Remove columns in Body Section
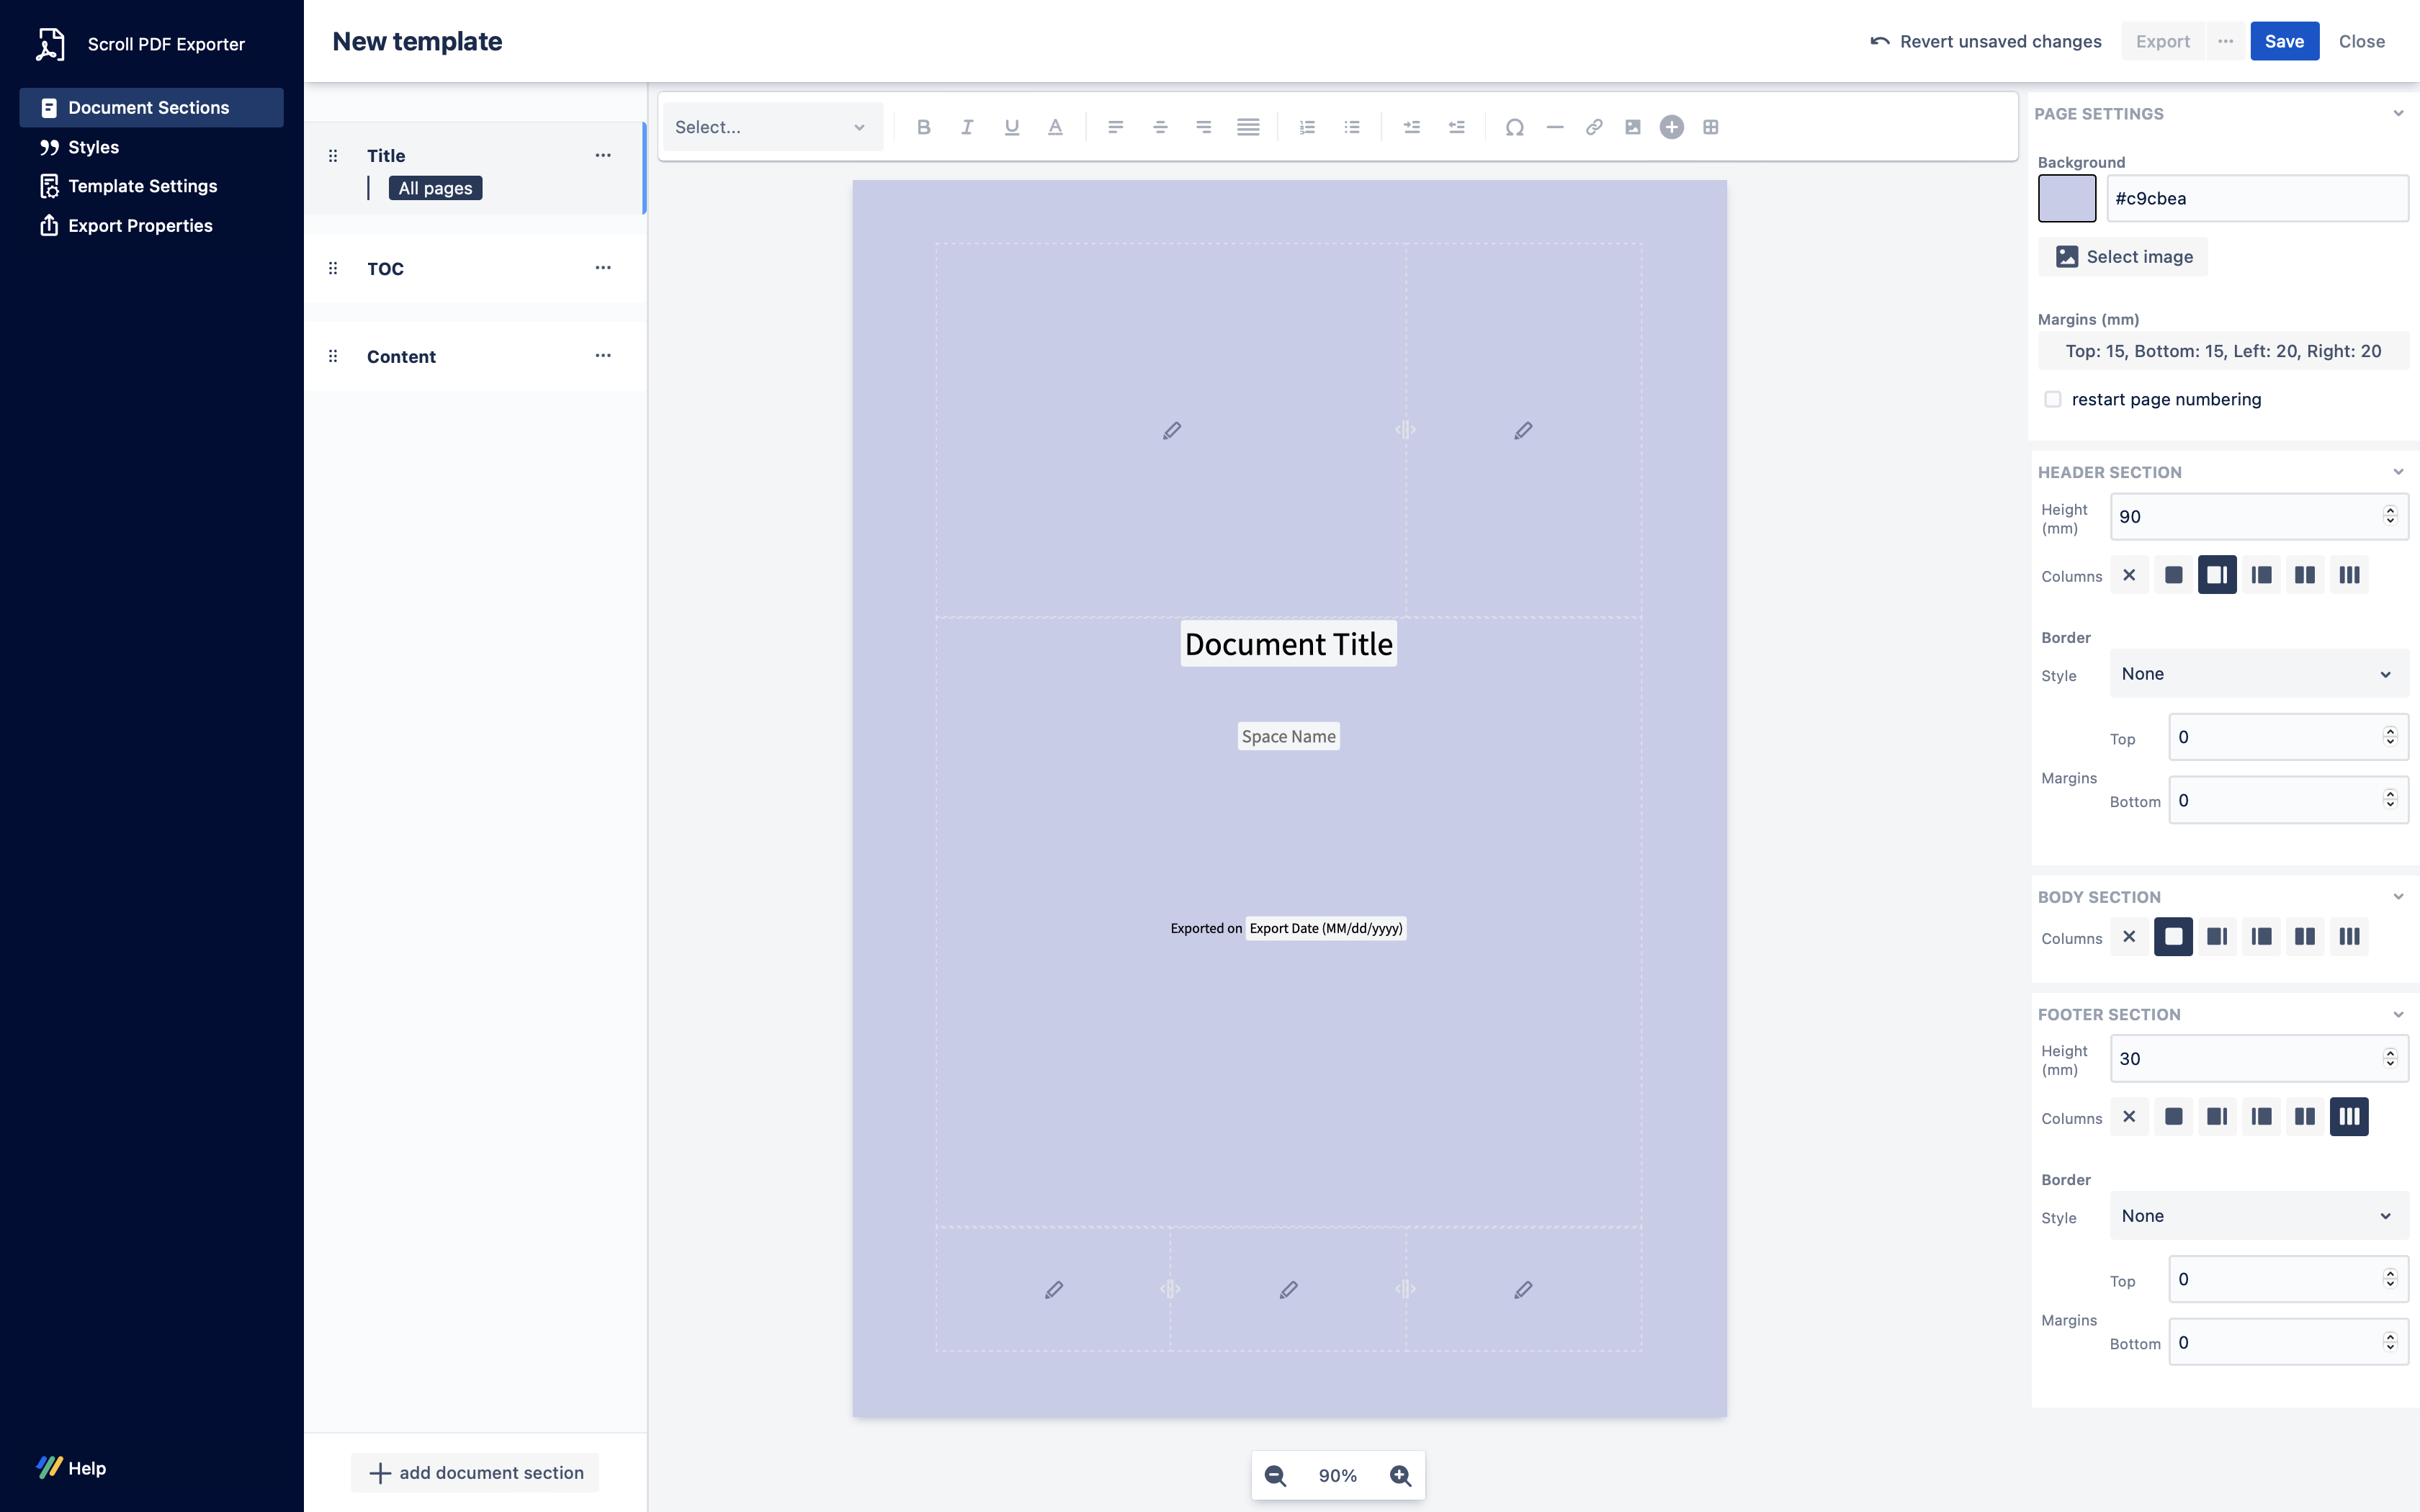The image size is (2420, 1512). pyautogui.click(x=2129, y=937)
